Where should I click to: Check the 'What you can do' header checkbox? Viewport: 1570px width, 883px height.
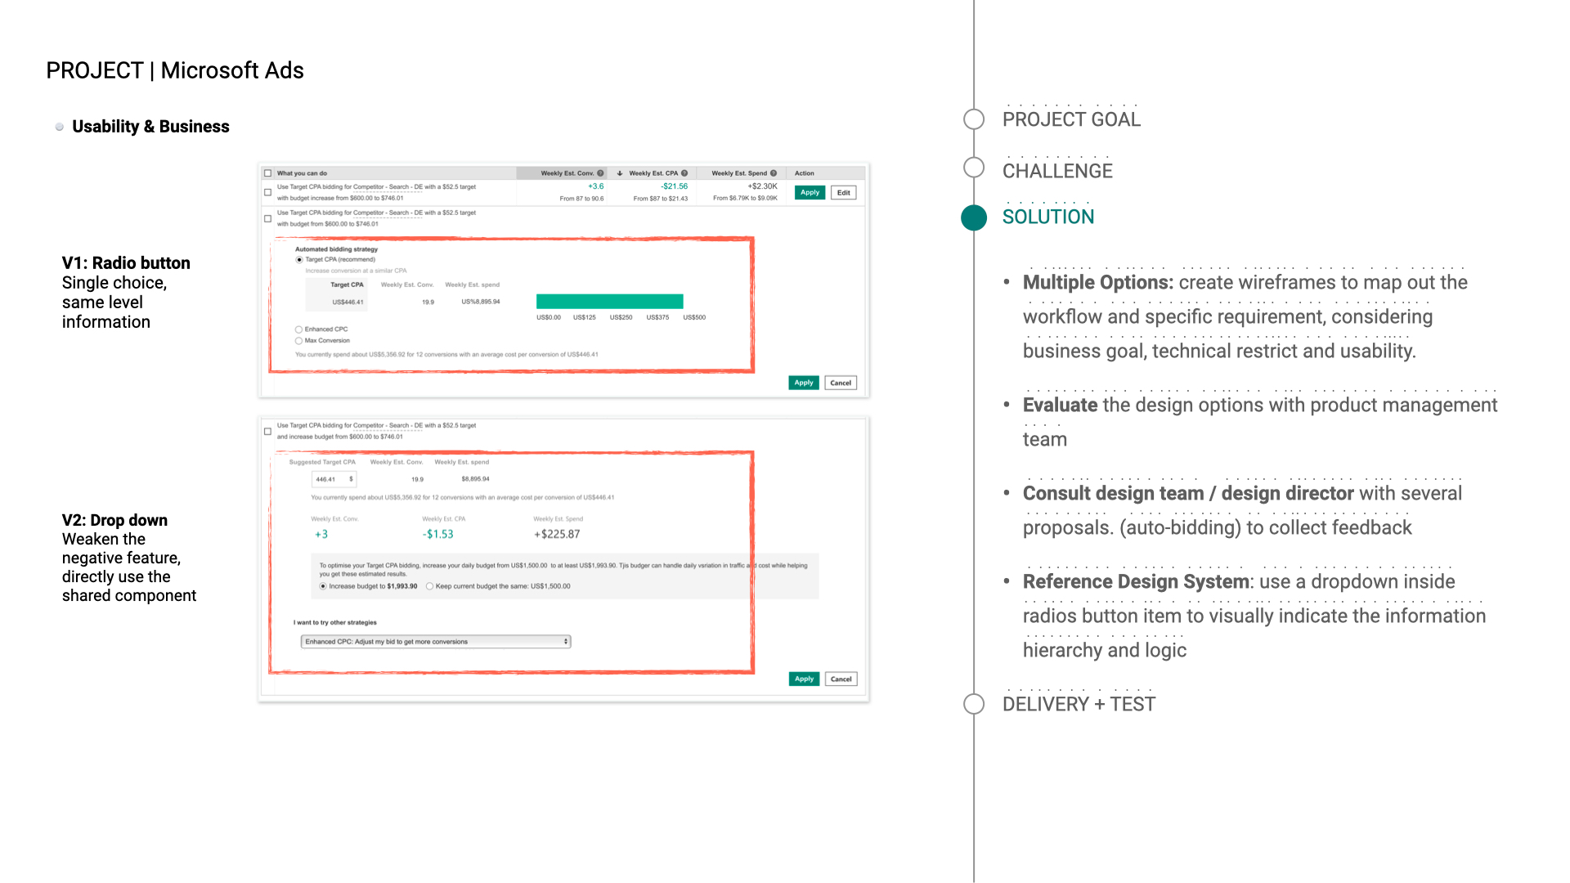pyautogui.click(x=267, y=173)
